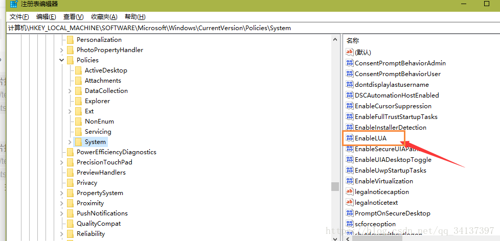The width and height of the screenshot is (500, 241).
Task: Expand the Proximity tree node
Action: point(62,203)
